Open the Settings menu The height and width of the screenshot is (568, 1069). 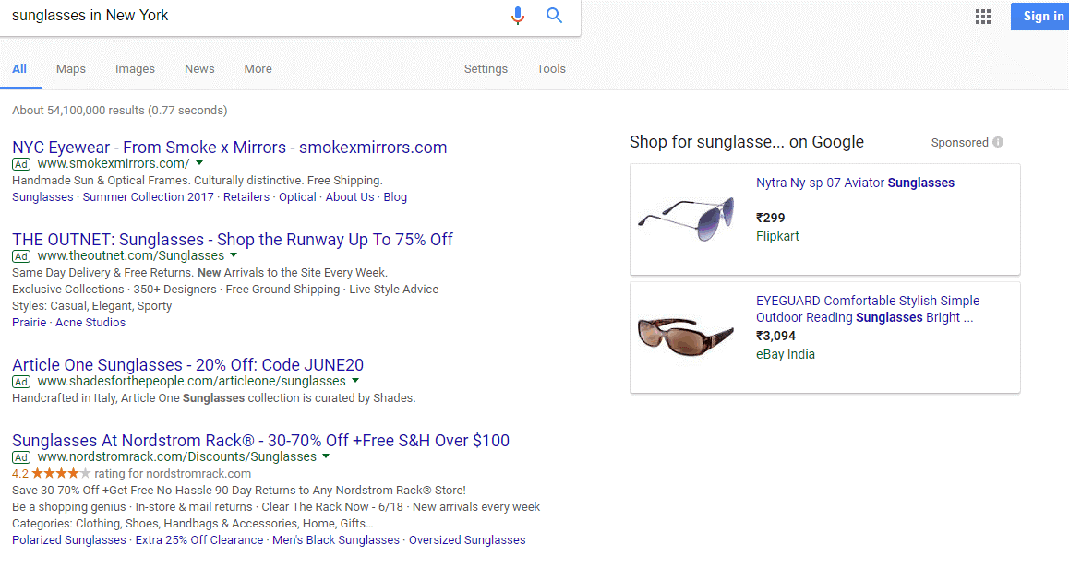point(486,69)
